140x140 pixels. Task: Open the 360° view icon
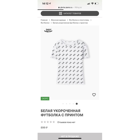pos(48,30)
